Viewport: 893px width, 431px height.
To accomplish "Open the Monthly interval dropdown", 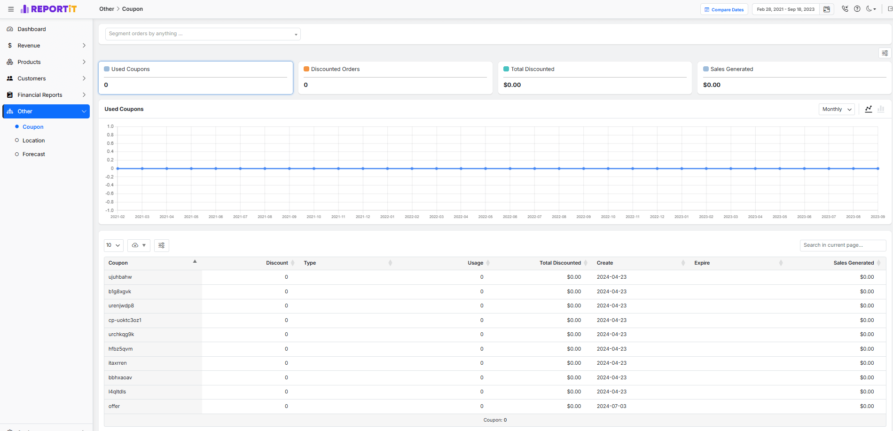I will point(837,109).
